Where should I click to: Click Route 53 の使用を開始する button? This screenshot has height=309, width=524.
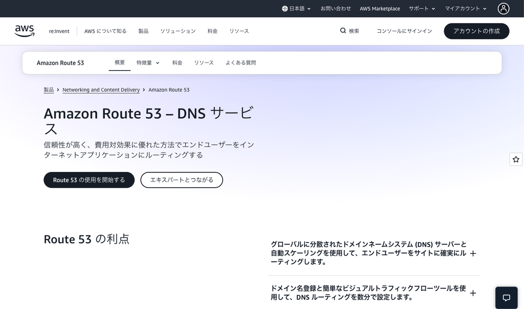click(x=89, y=180)
